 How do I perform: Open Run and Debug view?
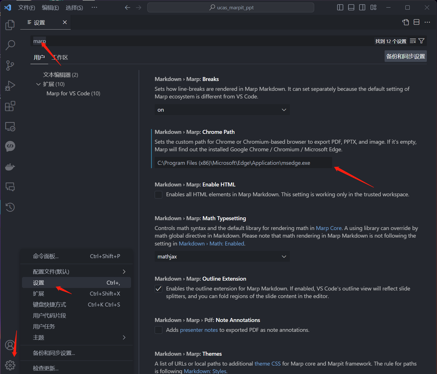tap(10, 86)
